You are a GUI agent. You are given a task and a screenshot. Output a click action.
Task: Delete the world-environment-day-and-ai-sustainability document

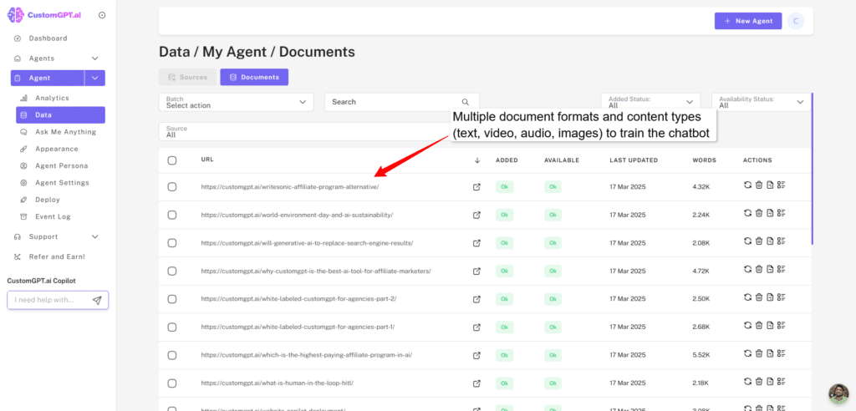point(759,213)
